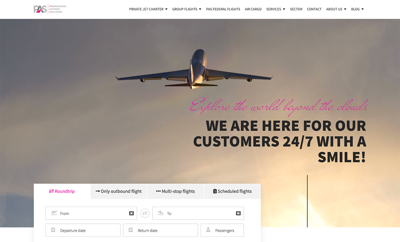400x242 pixels.
Task: Switch to the Multi-stop flights tab
Action: click(175, 191)
